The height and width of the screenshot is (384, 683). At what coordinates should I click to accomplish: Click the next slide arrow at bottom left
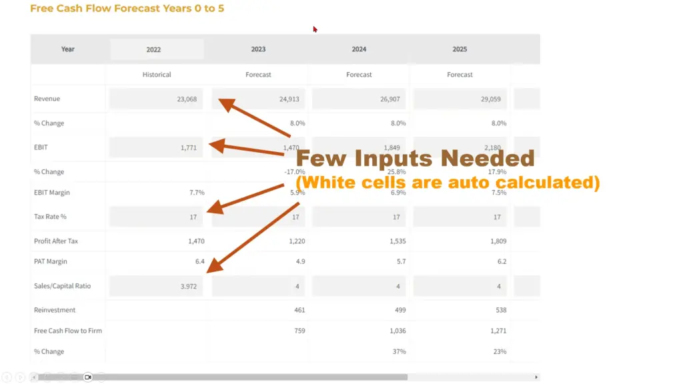click(x=19, y=377)
